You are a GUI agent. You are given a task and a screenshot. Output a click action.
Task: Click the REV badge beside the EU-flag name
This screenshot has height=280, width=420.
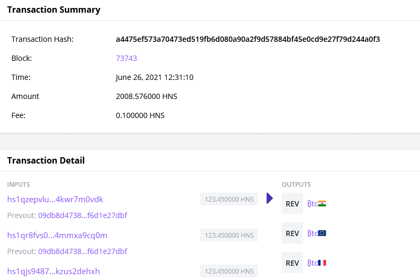[292, 233]
